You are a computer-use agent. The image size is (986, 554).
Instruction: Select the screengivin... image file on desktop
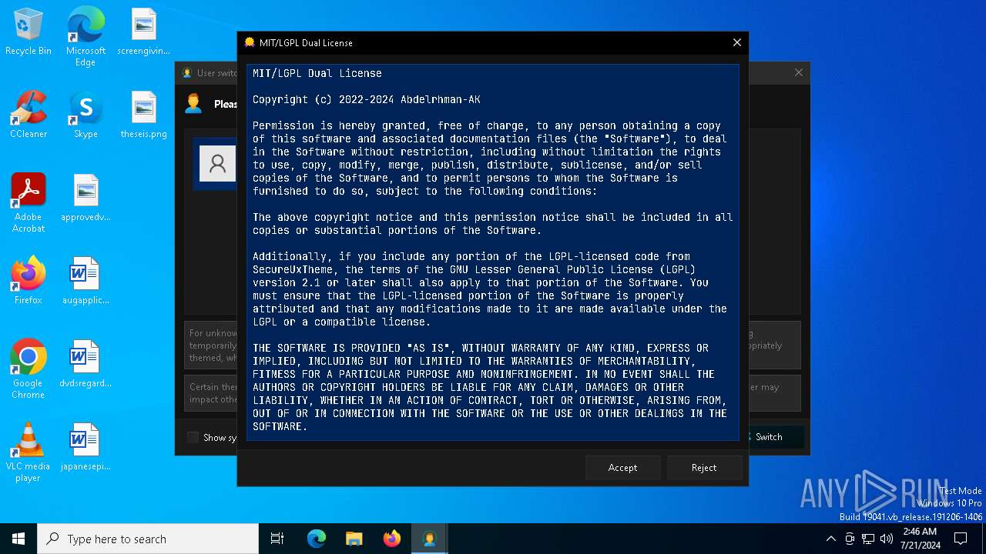coord(144,32)
